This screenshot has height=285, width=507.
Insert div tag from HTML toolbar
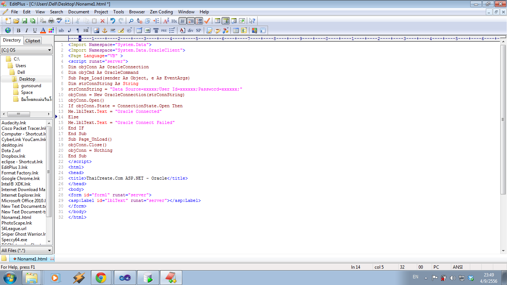(x=190, y=30)
